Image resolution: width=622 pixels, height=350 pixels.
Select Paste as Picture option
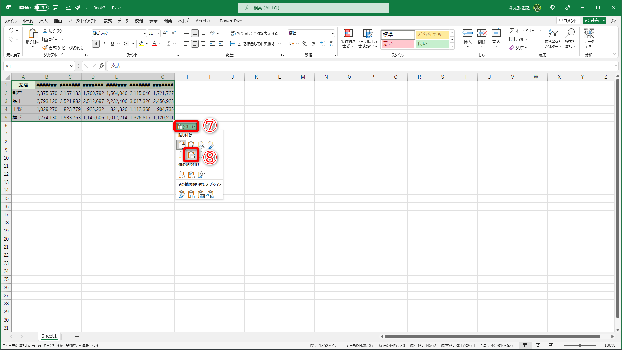[201, 194]
